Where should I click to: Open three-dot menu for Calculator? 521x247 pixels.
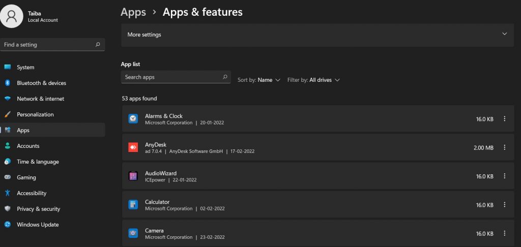tap(504, 205)
